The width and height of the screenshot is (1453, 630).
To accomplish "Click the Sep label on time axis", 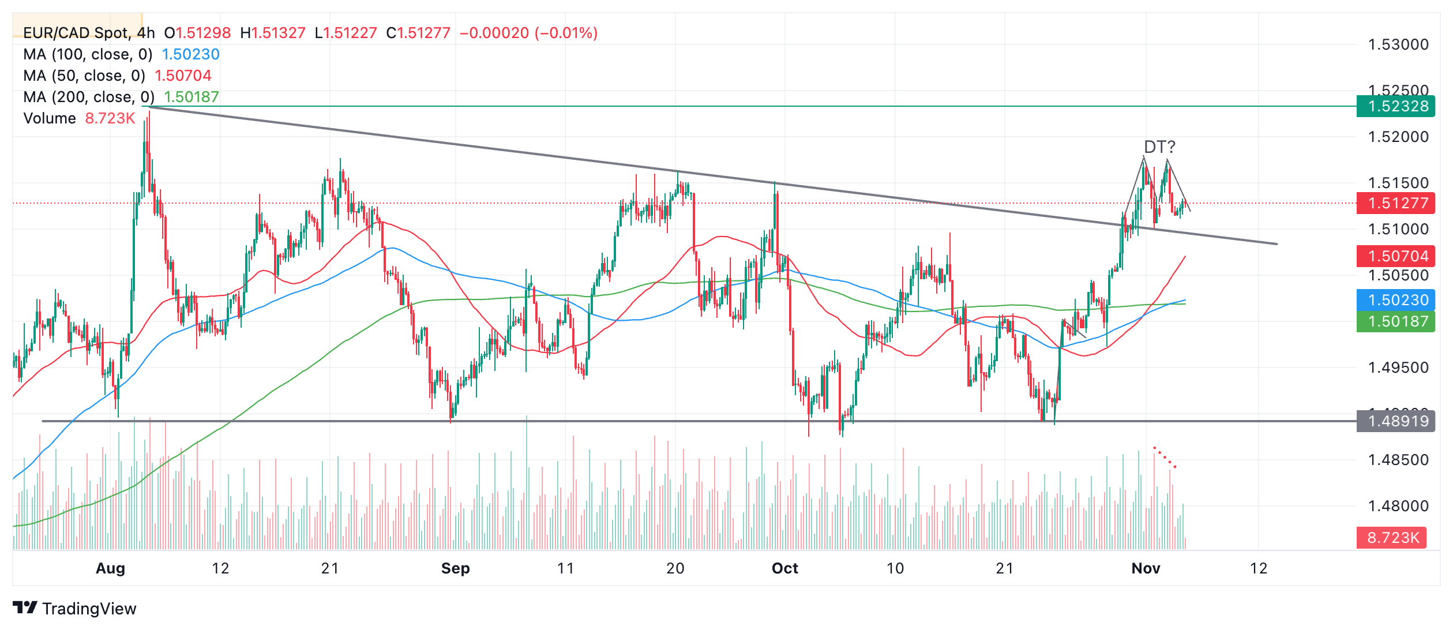I will [x=455, y=568].
